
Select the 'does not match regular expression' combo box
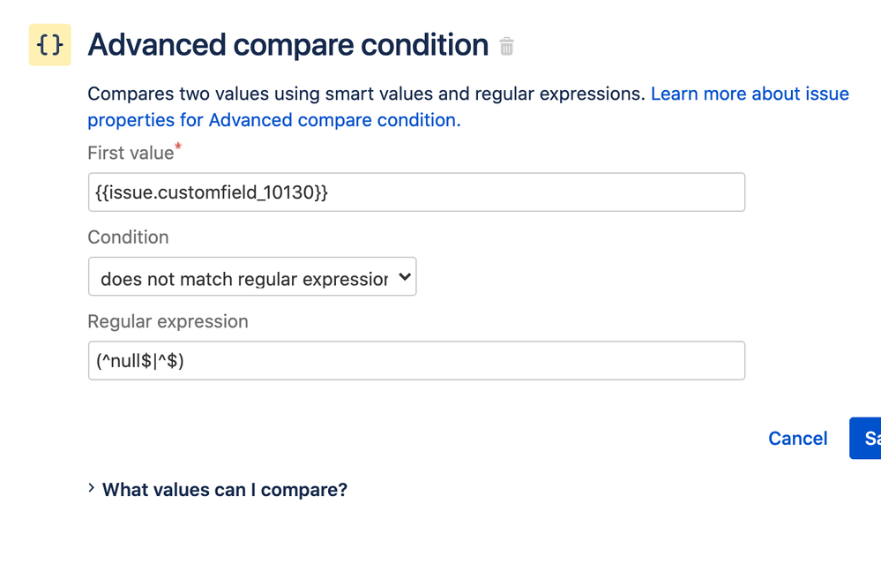click(x=252, y=276)
